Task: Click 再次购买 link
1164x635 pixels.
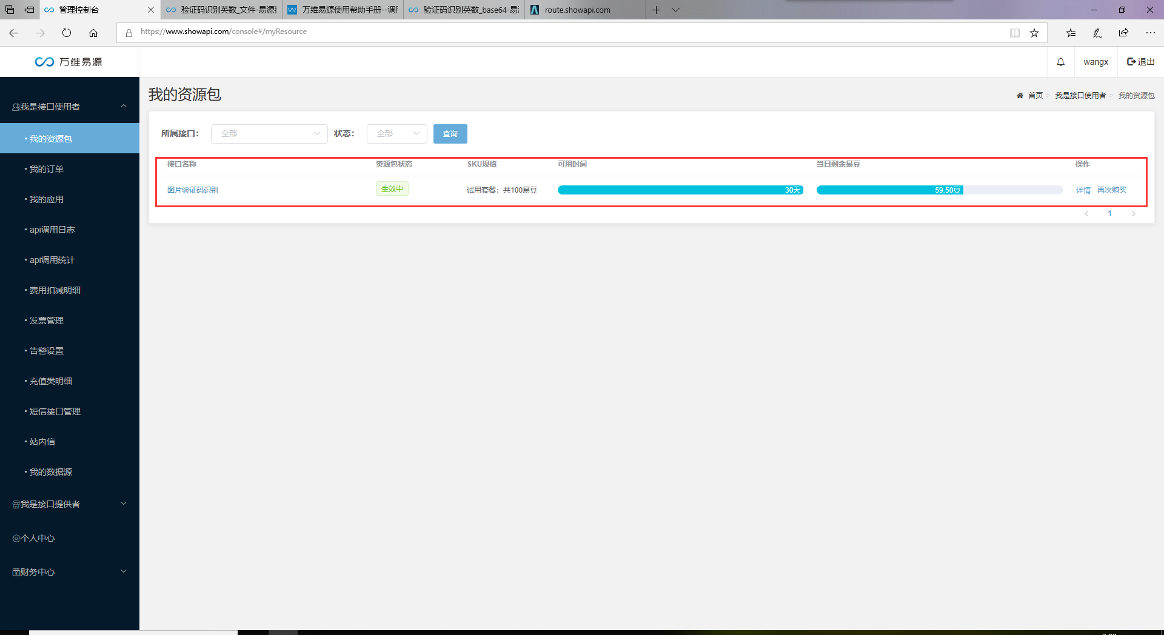Action: pos(1112,190)
